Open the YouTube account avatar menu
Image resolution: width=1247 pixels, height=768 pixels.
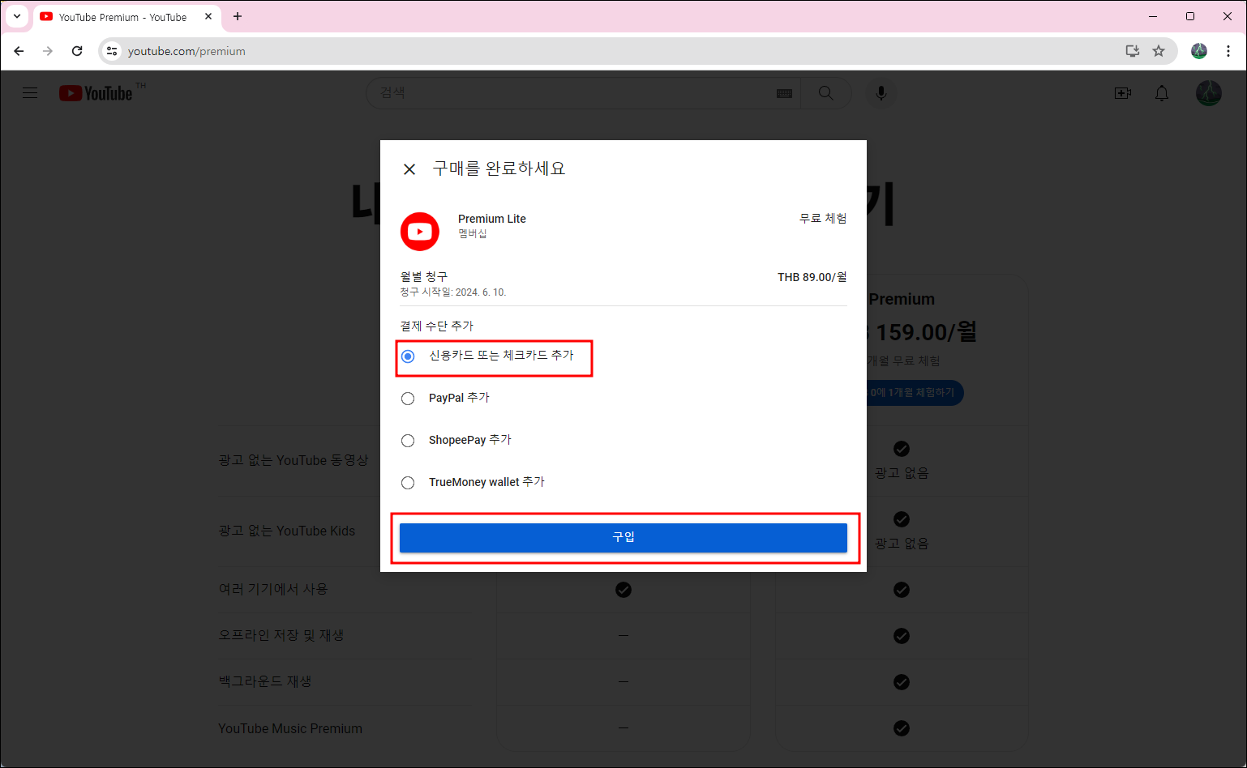pos(1209,93)
